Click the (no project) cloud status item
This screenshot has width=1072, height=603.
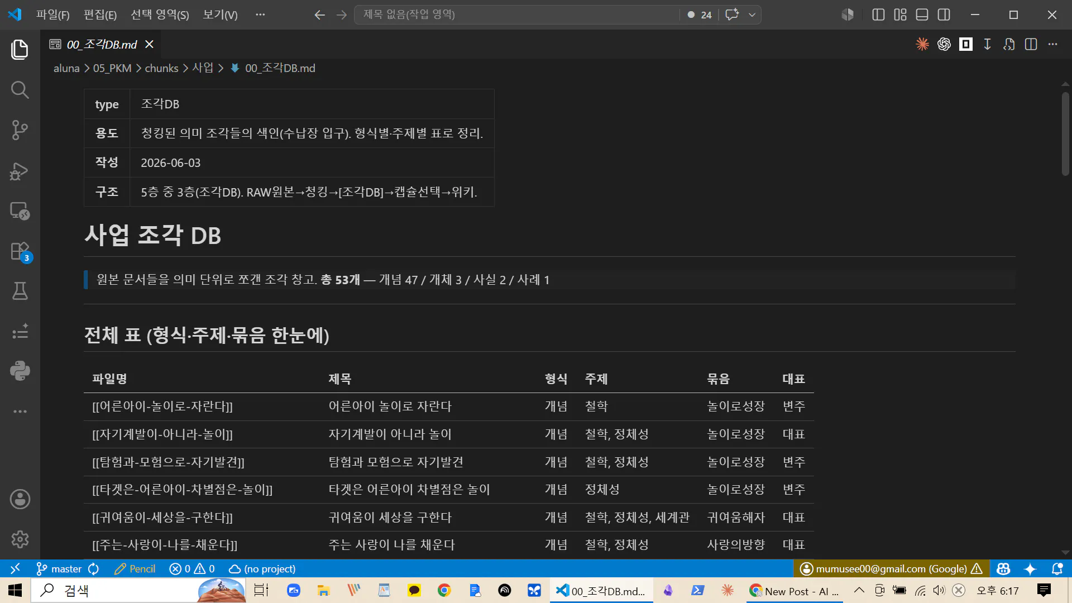tap(262, 568)
